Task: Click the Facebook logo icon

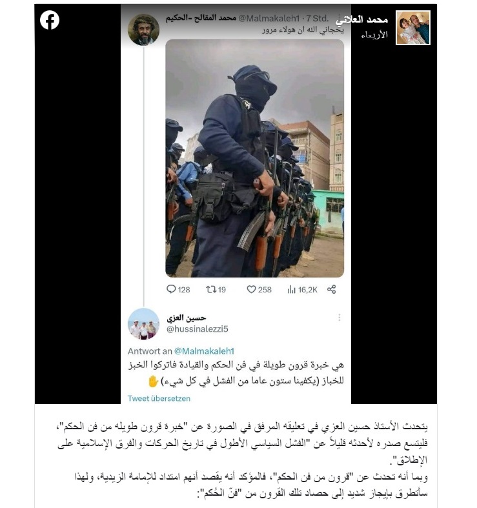Action: click(50, 20)
